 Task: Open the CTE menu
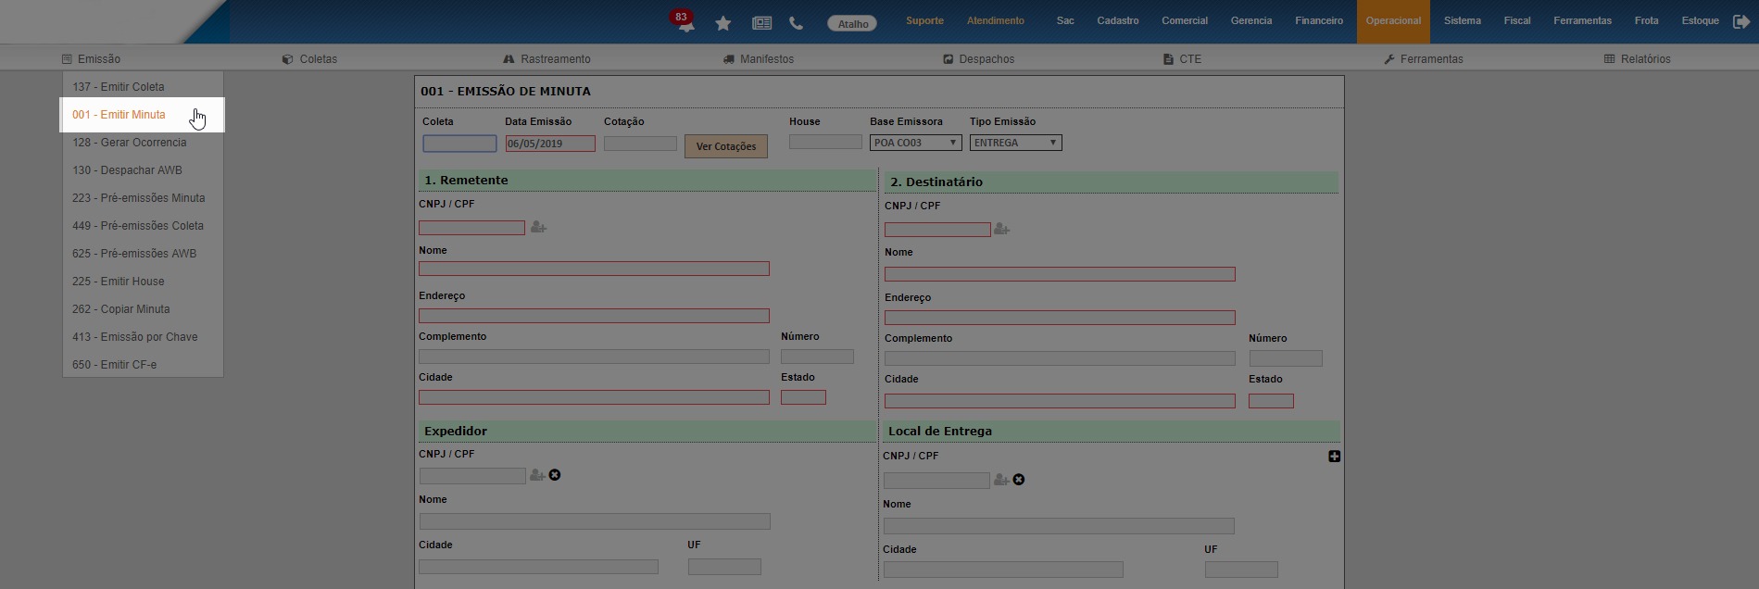pos(1183,59)
